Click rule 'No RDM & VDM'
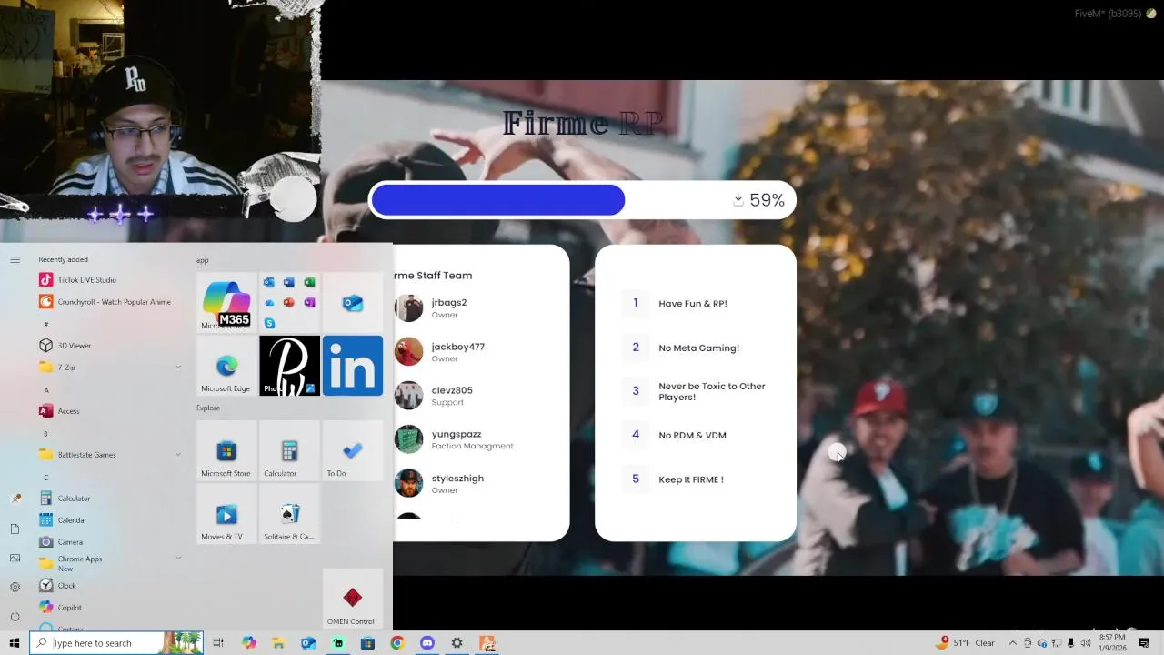1164x655 pixels. (692, 435)
